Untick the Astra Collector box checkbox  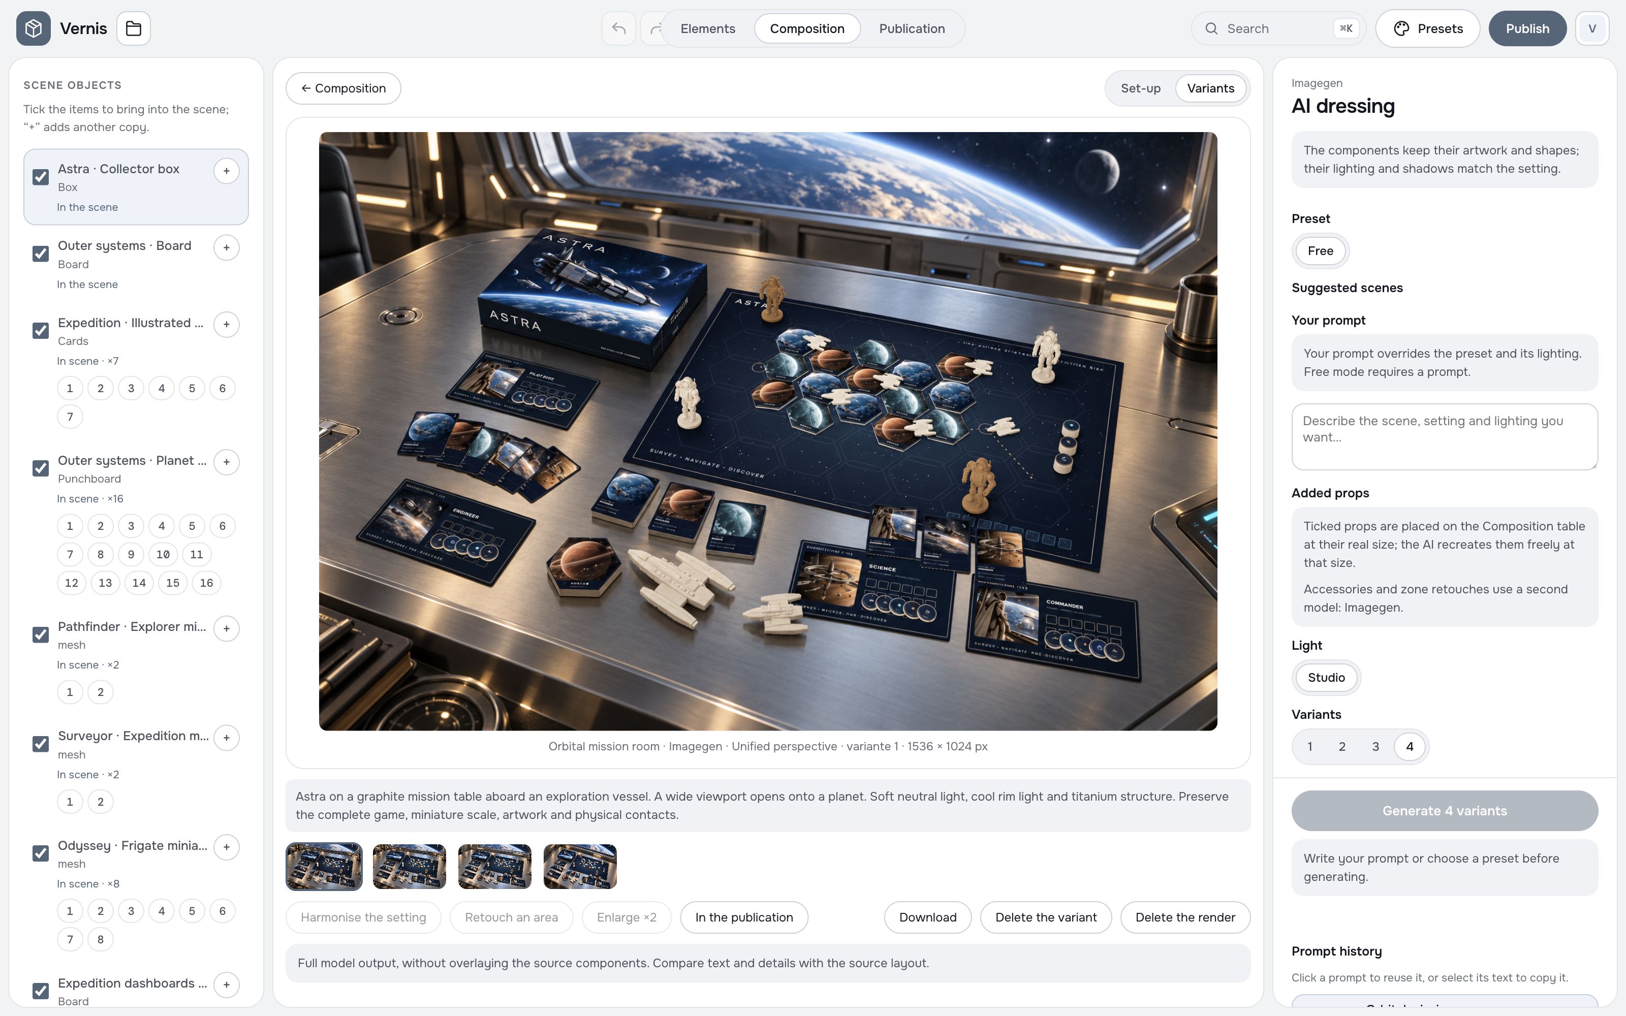click(x=40, y=177)
